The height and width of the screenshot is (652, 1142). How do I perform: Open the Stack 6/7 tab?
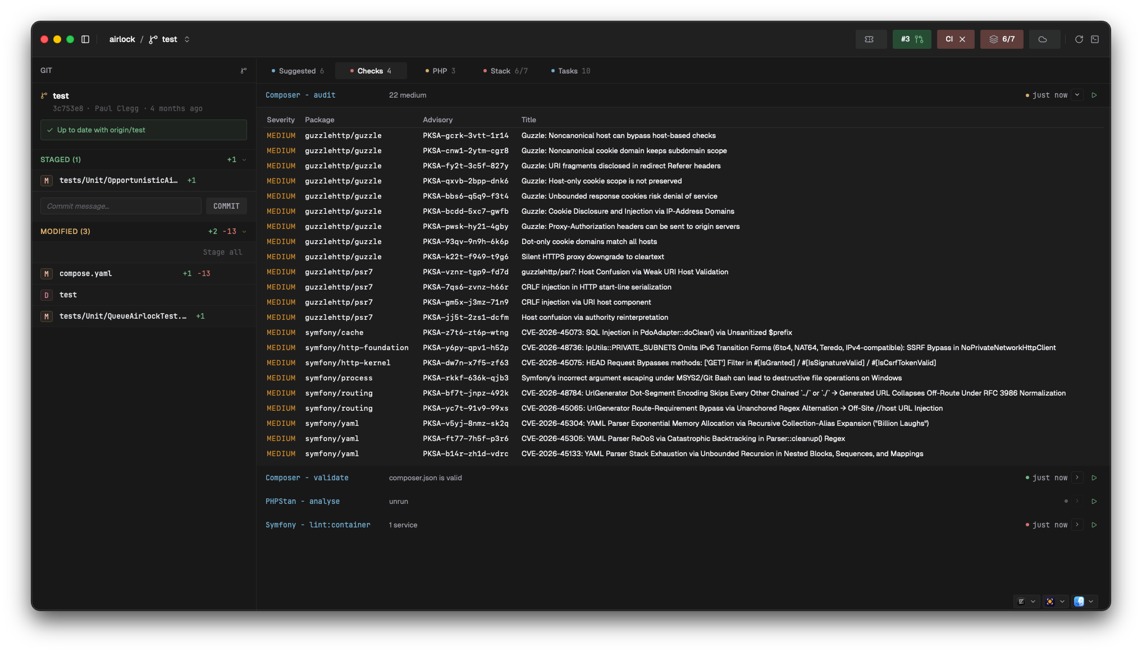(x=505, y=71)
